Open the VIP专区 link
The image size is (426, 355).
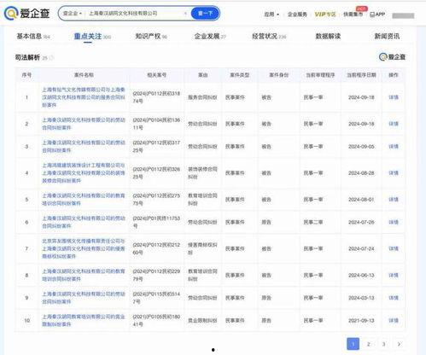tap(325, 14)
